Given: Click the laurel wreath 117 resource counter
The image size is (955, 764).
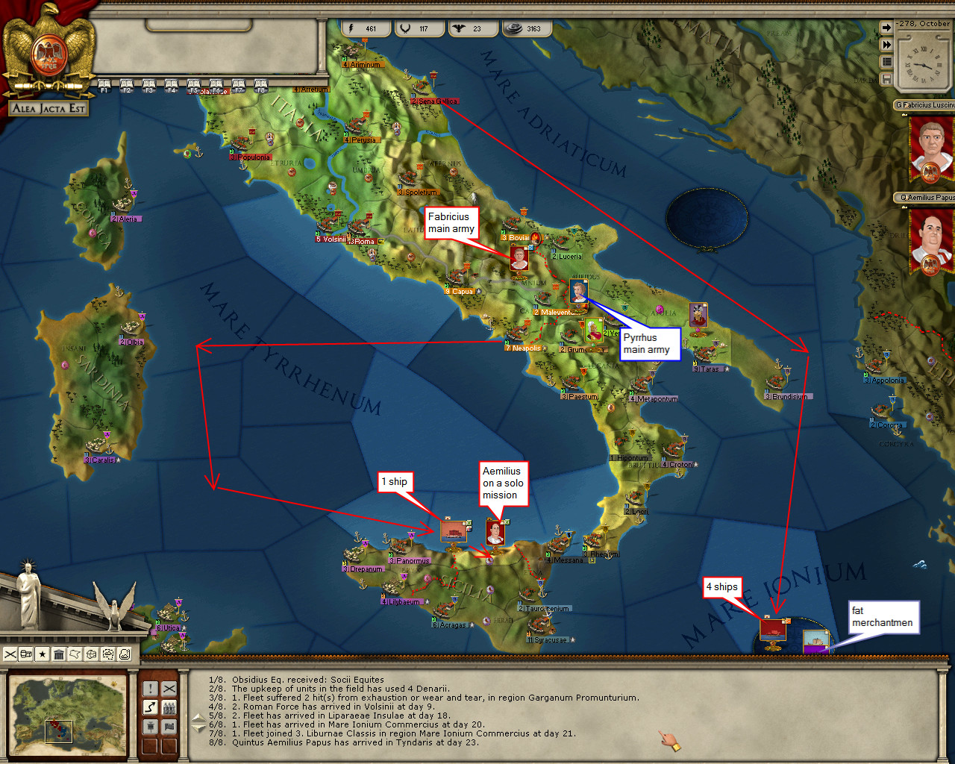Looking at the screenshot, I should tap(419, 28).
